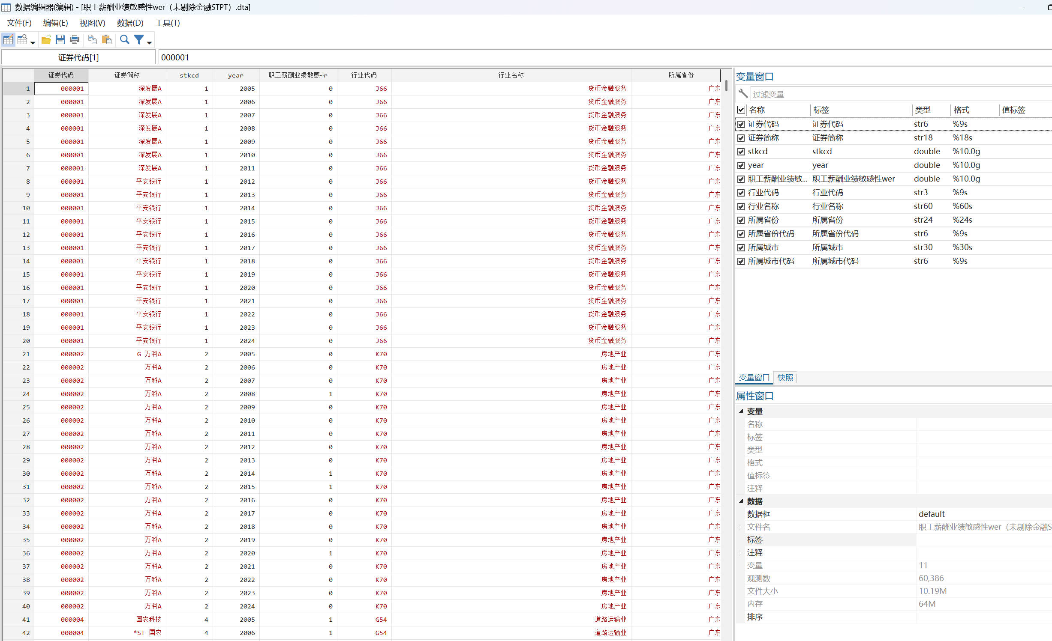Open the 数据(D) menu
Viewport: 1052px width, 641px height.
click(129, 23)
